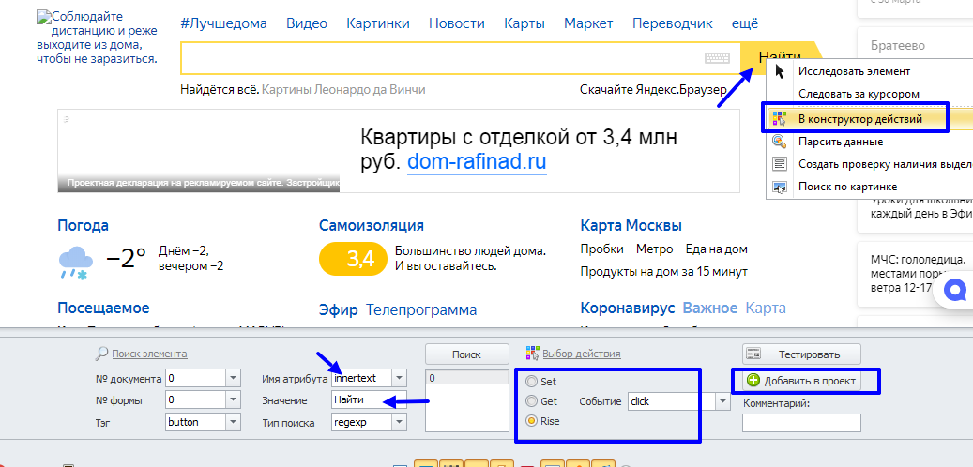The height and width of the screenshot is (467, 973).
Task: Click the Поиск button in element search
Action: (466, 354)
